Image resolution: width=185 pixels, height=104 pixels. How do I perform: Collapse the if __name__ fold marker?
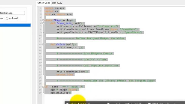pyautogui.click(x=43, y=87)
